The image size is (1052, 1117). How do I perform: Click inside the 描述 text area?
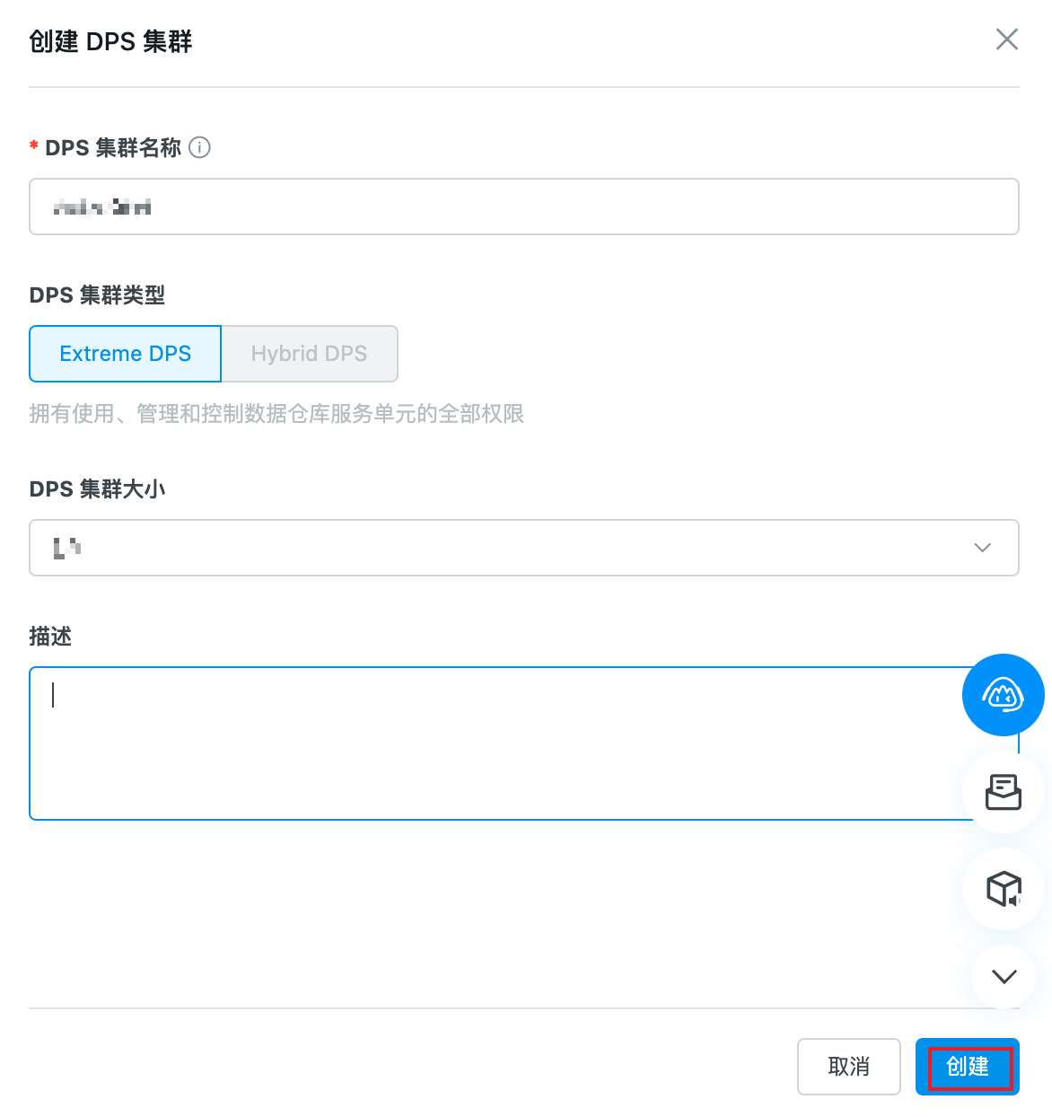click(x=485, y=743)
